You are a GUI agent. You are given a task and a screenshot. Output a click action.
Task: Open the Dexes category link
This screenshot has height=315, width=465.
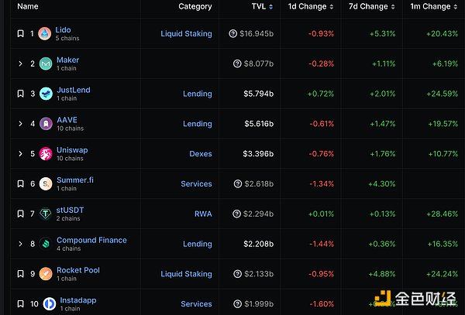[200, 154]
